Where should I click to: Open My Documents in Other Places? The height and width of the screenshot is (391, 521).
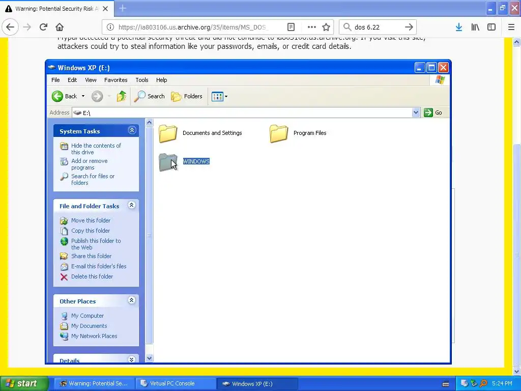89,326
